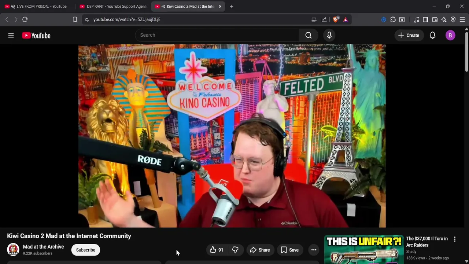The image size is (469, 264).
Task: Open Brave VPN shield icon
Action: coord(453,19)
